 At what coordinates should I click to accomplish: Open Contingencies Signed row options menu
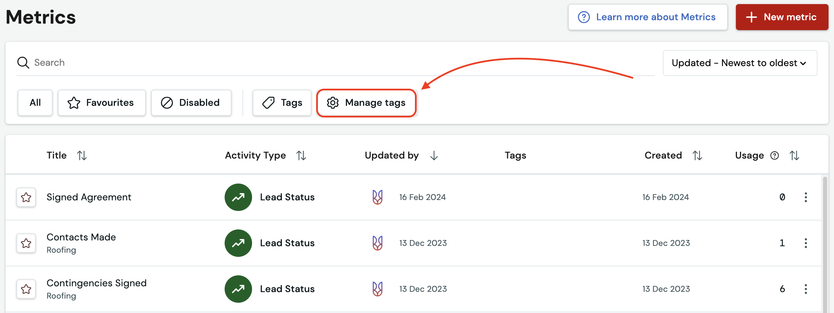tap(806, 289)
